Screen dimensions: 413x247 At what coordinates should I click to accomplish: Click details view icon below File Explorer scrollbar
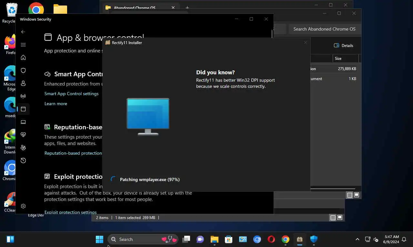(x=349, y=195)
